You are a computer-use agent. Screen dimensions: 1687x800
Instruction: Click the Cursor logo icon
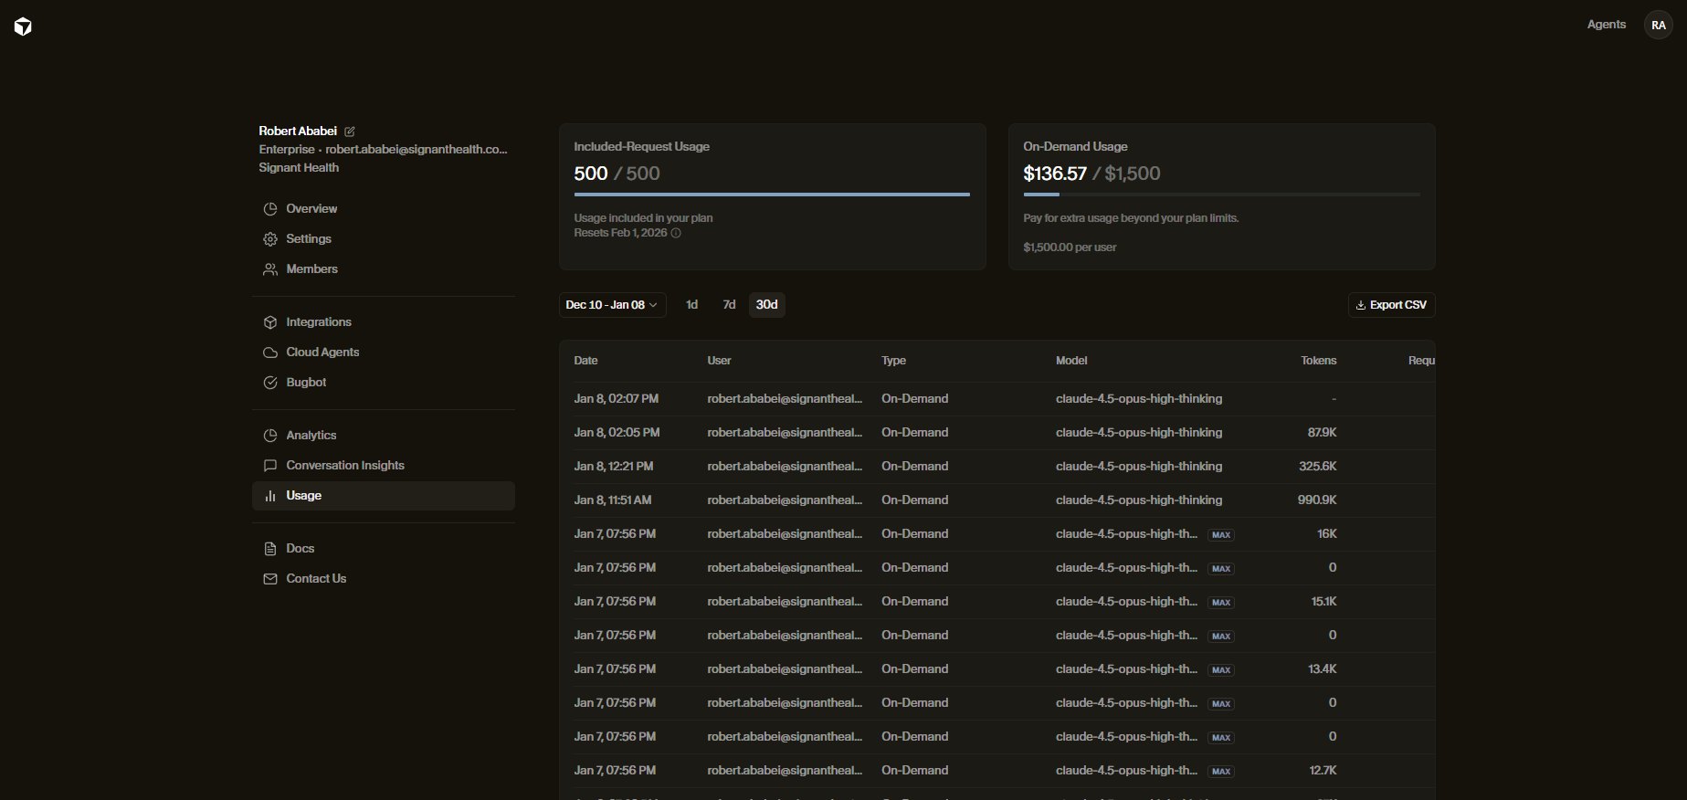(24, 26)
